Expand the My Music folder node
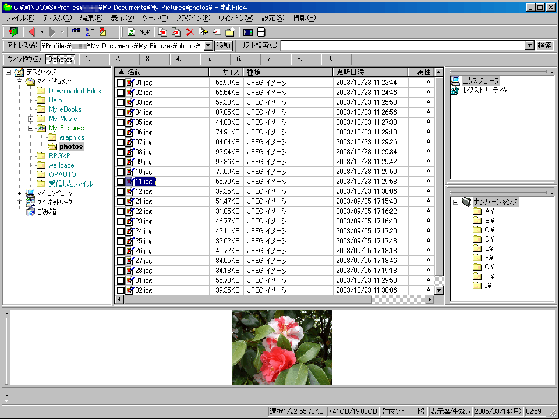 (30, 119)
